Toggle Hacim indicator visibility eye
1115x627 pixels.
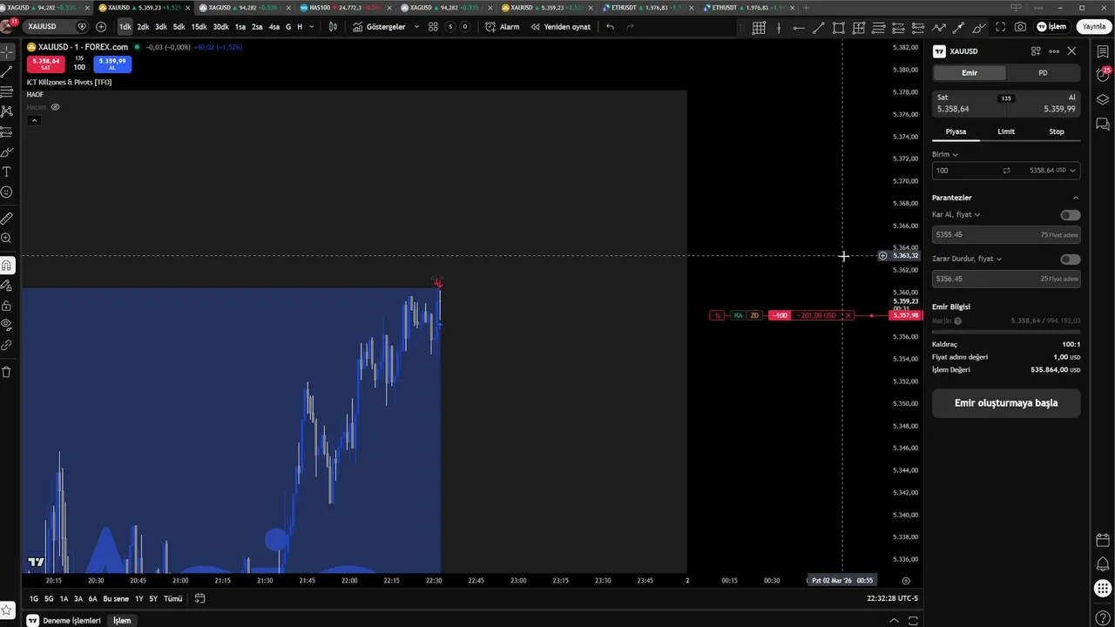pos(55,107)
